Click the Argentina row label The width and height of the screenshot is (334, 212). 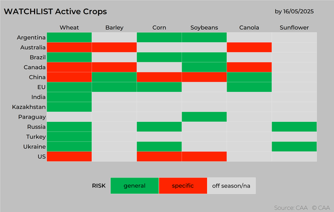pyautogui.click(x=31, y=37)
